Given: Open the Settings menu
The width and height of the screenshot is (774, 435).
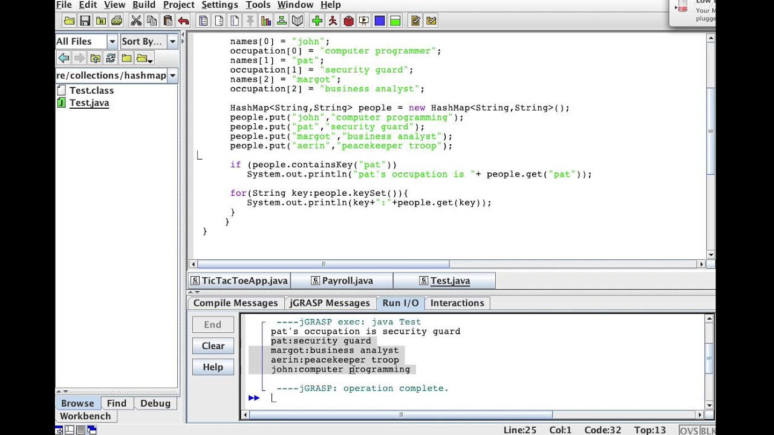Looking at the screenshot, I should 220,5.
